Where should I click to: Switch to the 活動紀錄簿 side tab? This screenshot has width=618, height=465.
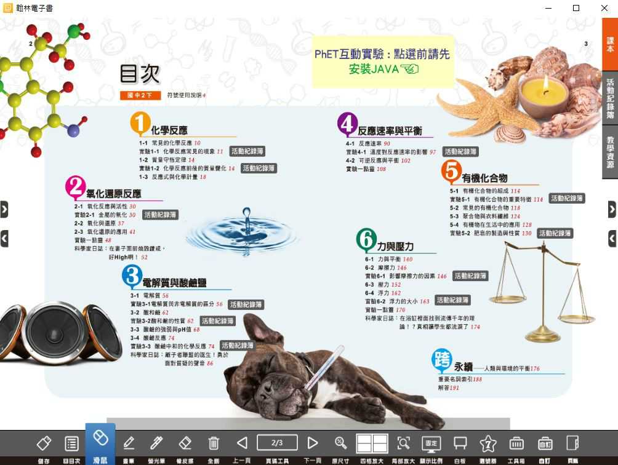[x=610, y=98]
